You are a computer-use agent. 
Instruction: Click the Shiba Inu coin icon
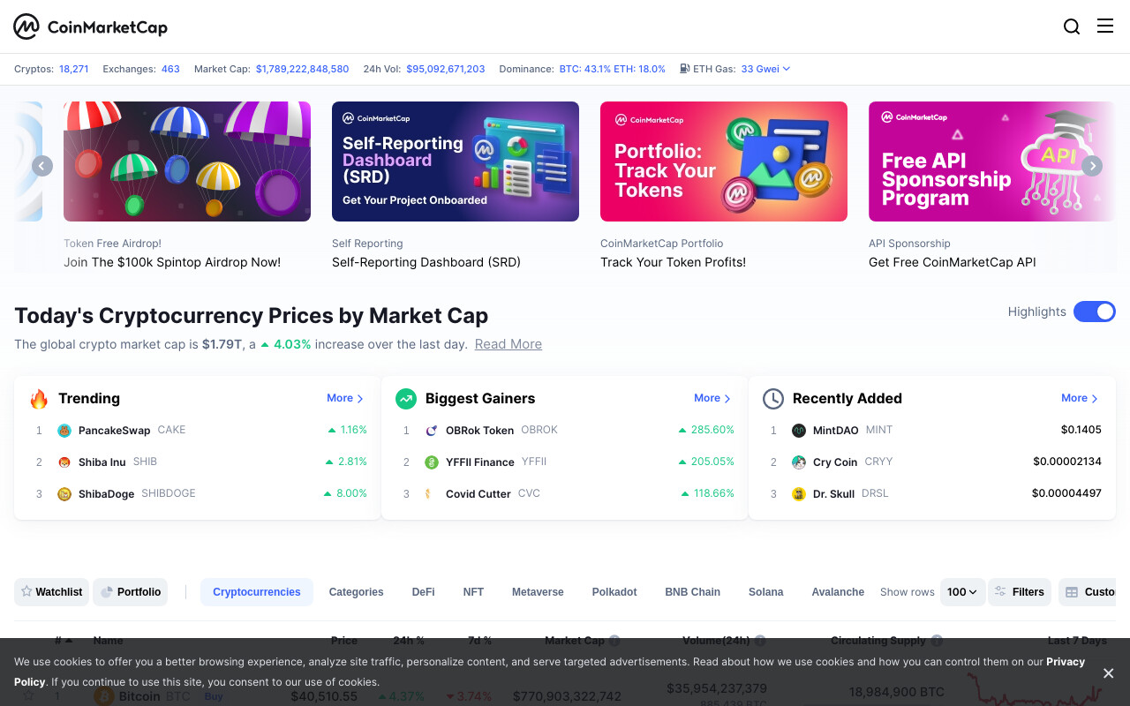[x=64, y=462]
